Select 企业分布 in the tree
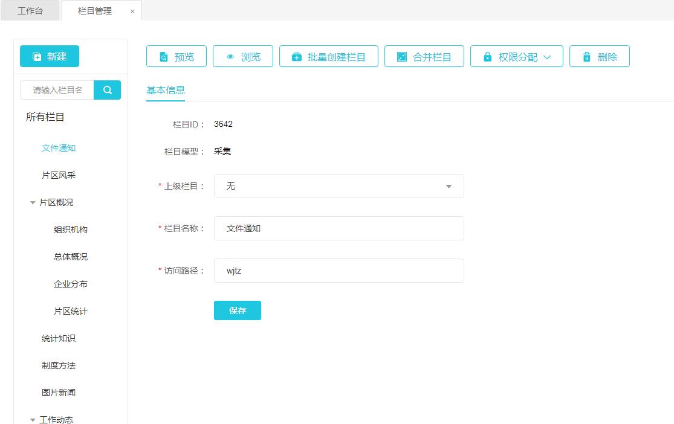 pyautogui.click(x=71, y=284)
